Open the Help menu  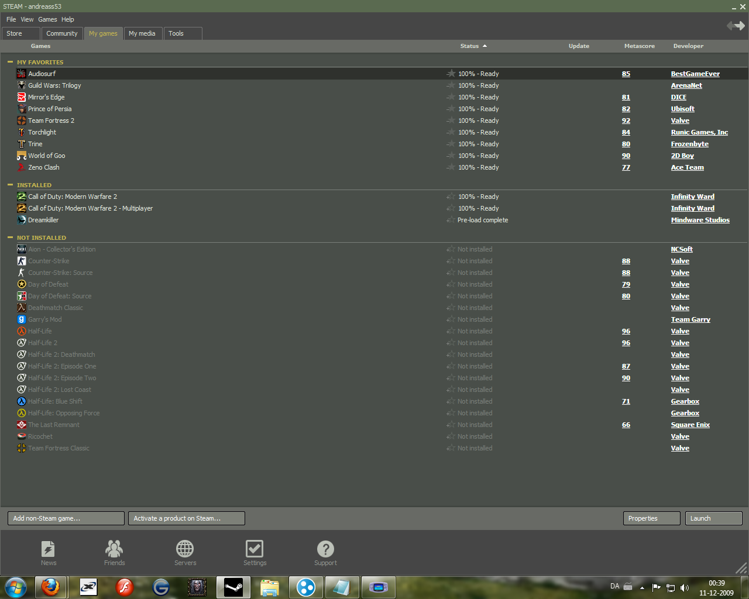tap(68, 19)
